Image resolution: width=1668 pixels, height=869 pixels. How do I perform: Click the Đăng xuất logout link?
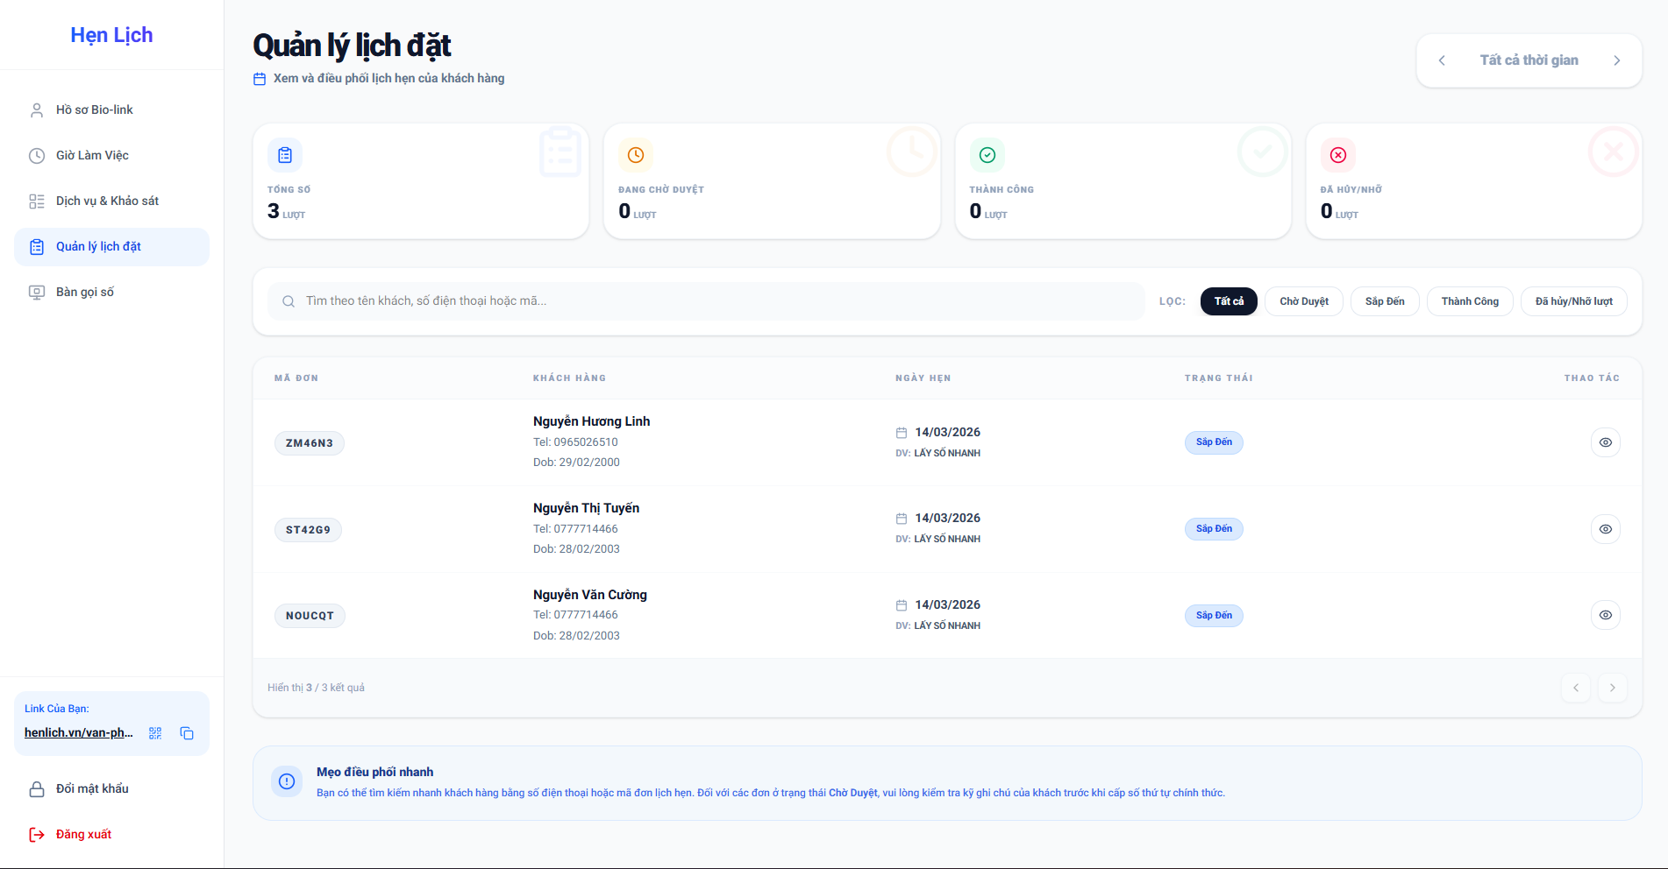click(83, 834)
